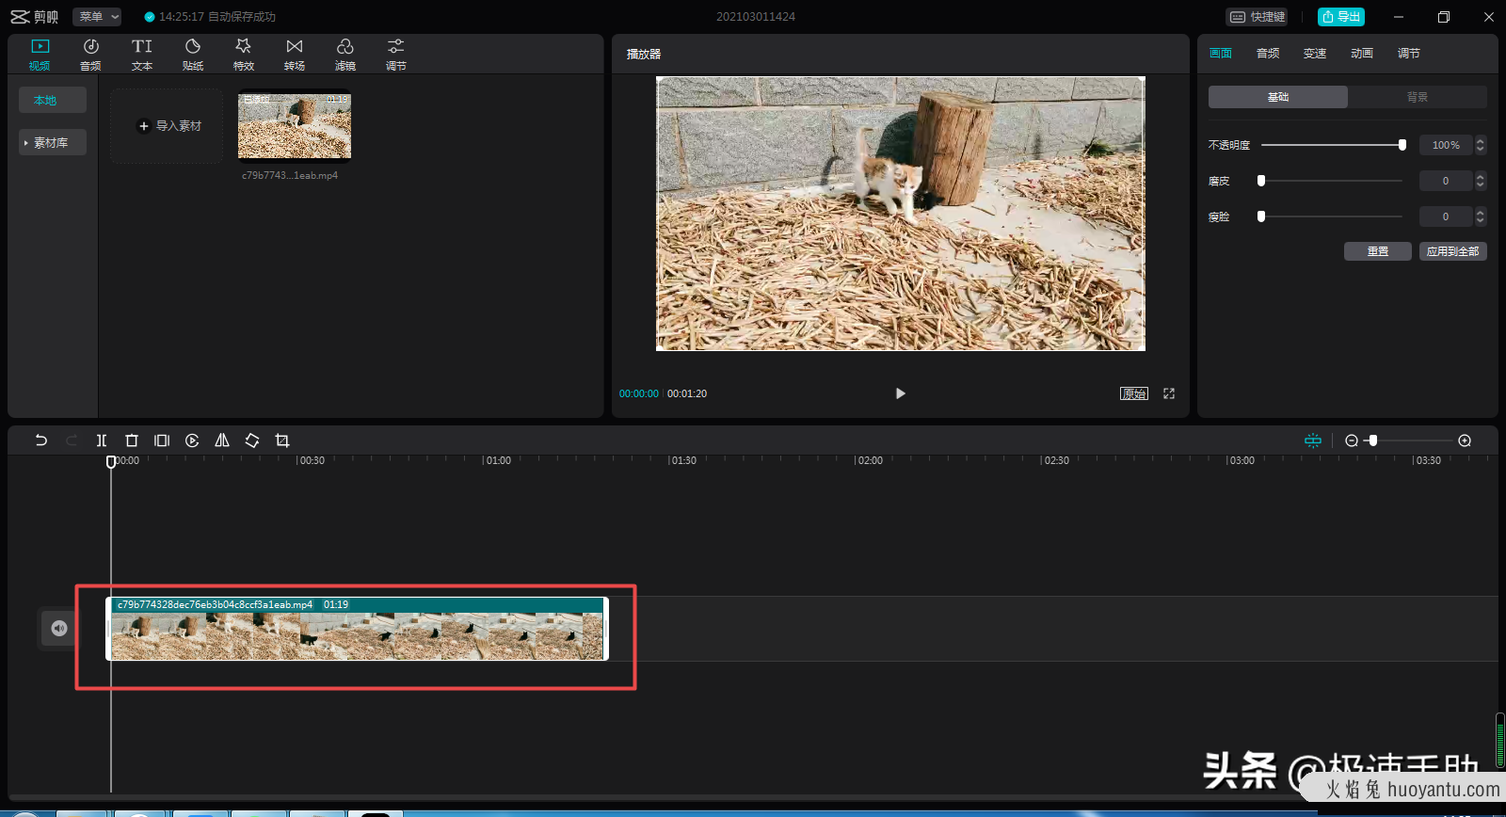Click the 01:00 mark on timeline ruler
The width and height of the screenshot is (1506, 817).
pos(497,460)
